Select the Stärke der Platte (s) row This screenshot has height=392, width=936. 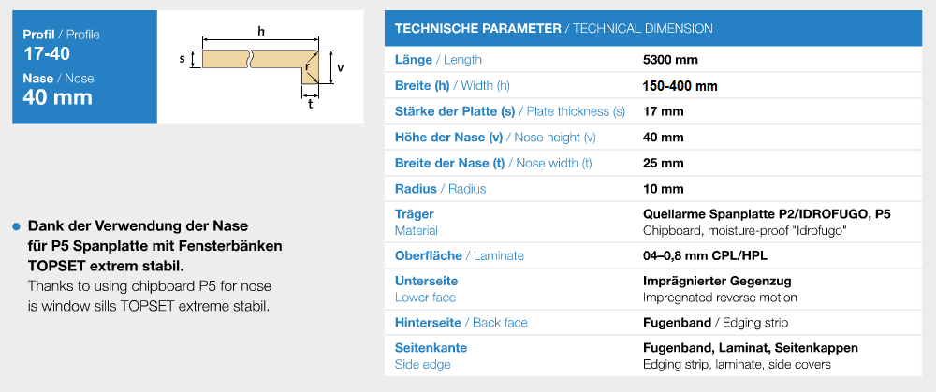653,111
